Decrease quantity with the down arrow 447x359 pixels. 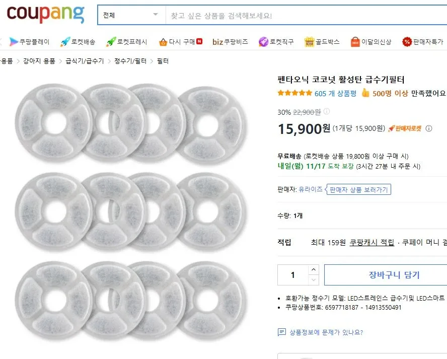[x=314, y=280]
